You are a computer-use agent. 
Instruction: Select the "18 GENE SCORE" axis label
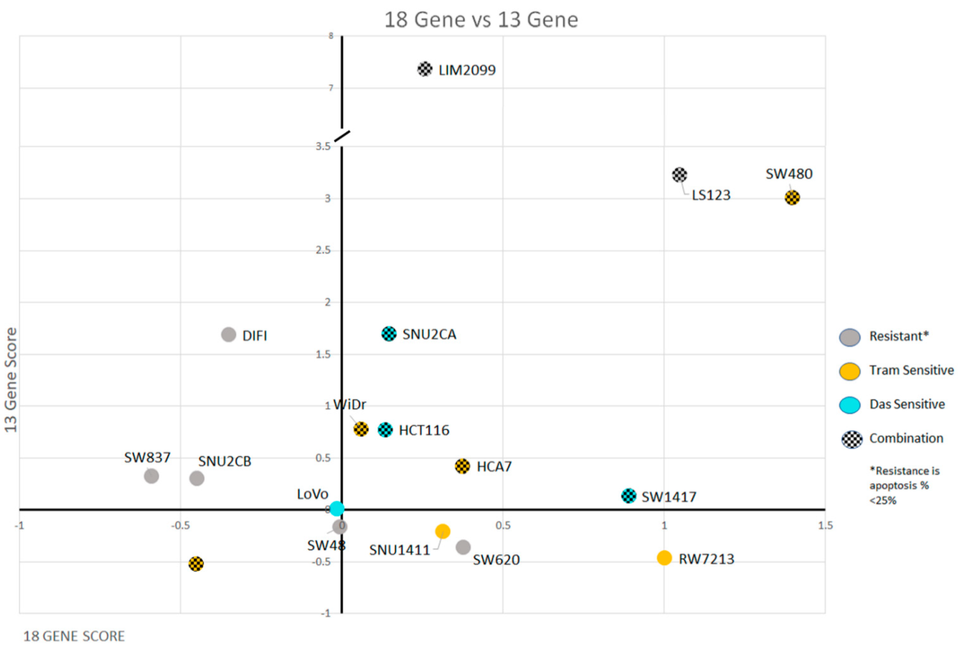(74, 636)
